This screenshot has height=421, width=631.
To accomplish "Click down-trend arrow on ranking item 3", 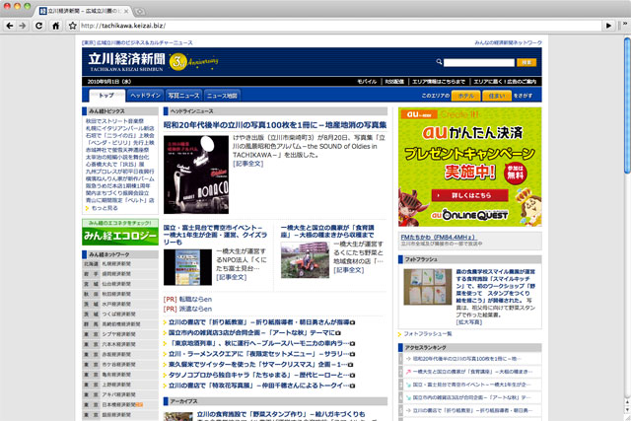I will [x=408, y=386].
